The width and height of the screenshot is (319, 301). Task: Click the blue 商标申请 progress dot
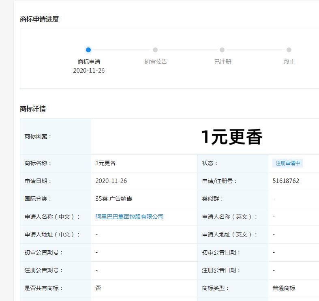point(88,49)
